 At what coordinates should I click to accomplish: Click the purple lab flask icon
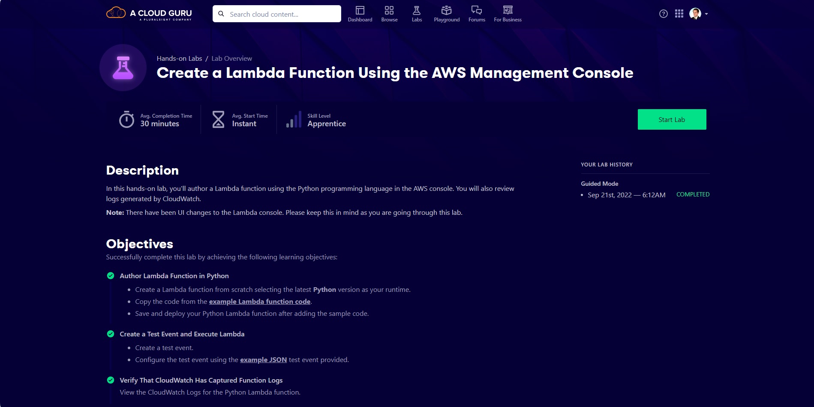click(x=123, y=68)
